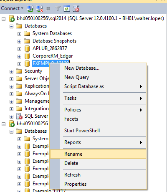
Task: Expand the System Databases node
Action: pyautogui.click(x=19, y=34)
